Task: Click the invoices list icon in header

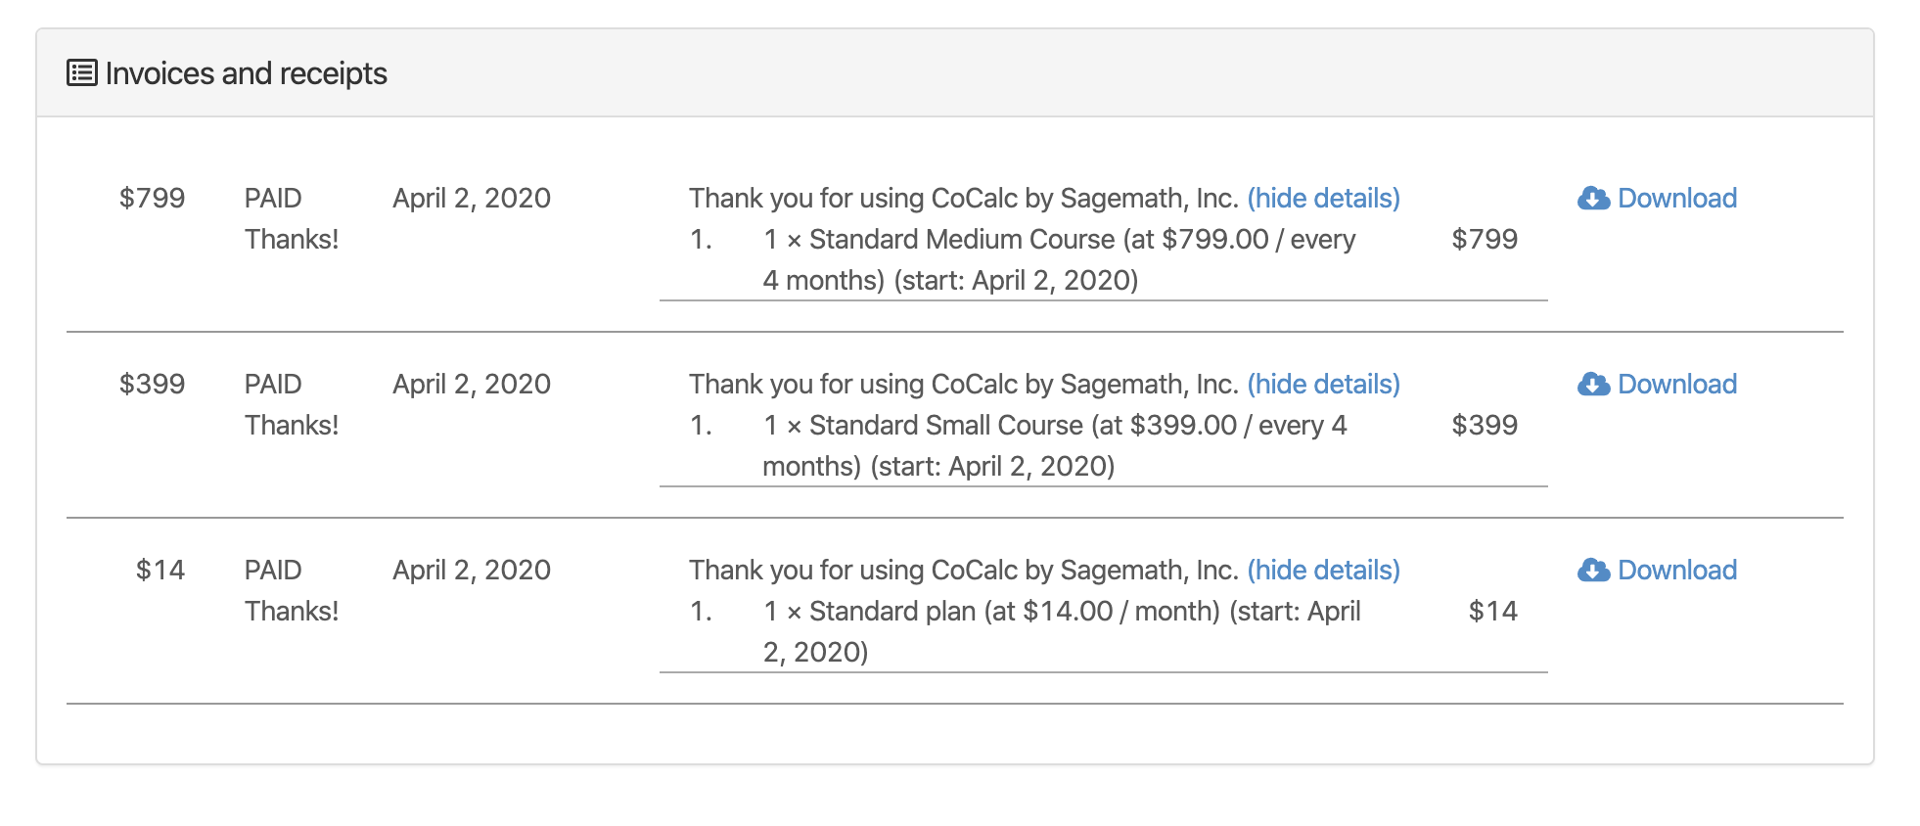Action: click(81, 73)
